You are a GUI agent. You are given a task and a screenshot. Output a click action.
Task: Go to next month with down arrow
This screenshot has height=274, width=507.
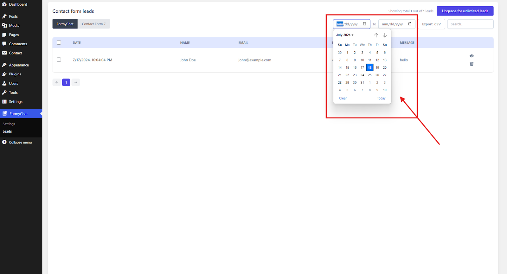pos(385,35)
